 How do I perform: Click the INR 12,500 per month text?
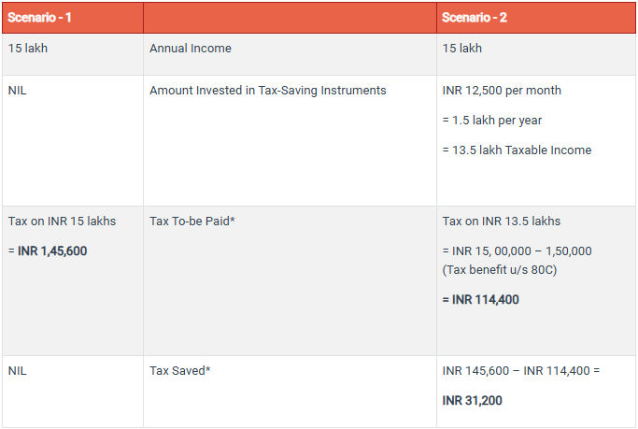[502, 91]
